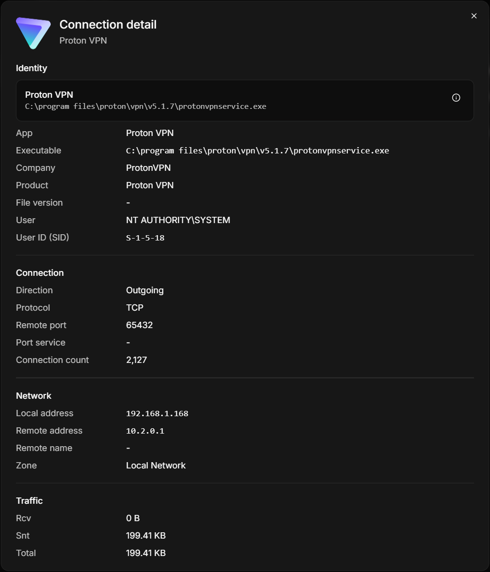Click the Connection count label
The width and height of the screenshot is (490, 572).
point(52,360)
